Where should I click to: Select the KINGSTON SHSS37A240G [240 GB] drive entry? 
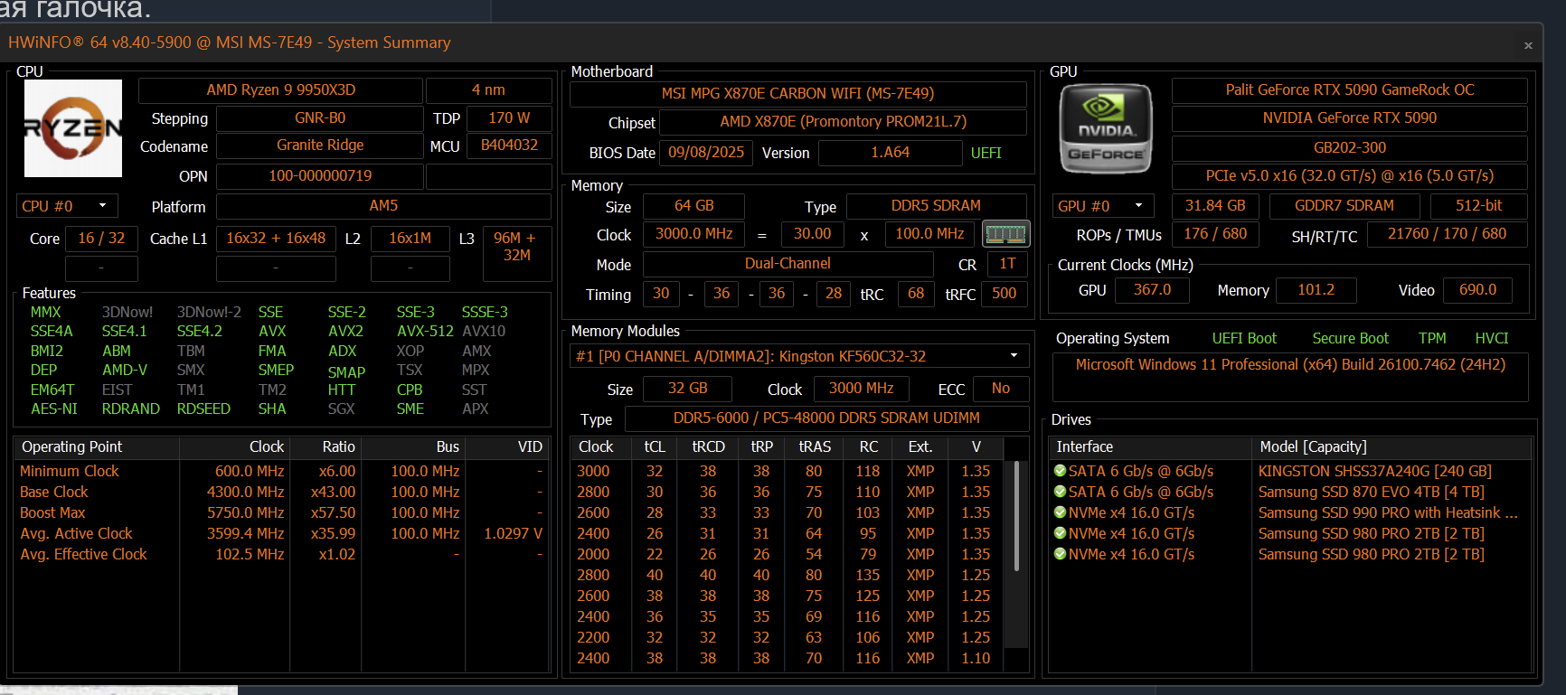pos(1291,471)
